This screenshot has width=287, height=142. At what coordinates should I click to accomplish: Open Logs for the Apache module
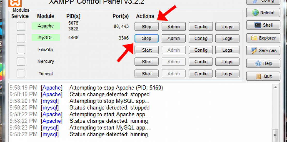click(x=227, y=27)
